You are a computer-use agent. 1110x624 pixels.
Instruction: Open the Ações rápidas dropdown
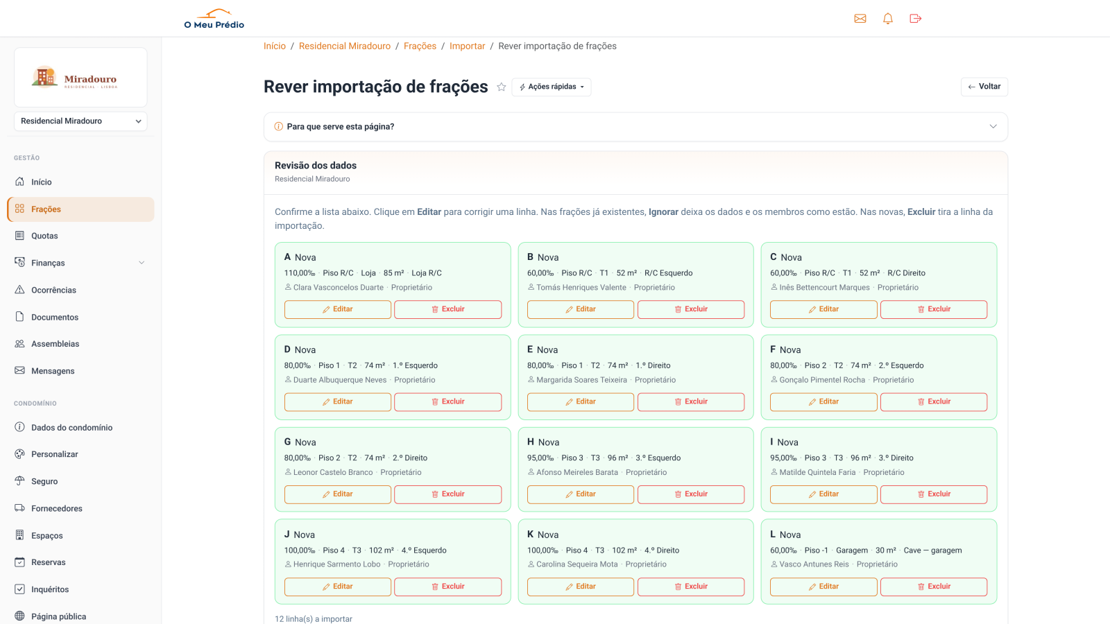(552, 87)
